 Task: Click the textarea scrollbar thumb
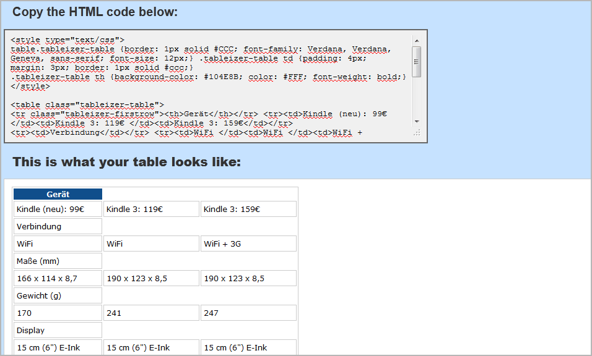pyautogui.click(x=416, y=62)
